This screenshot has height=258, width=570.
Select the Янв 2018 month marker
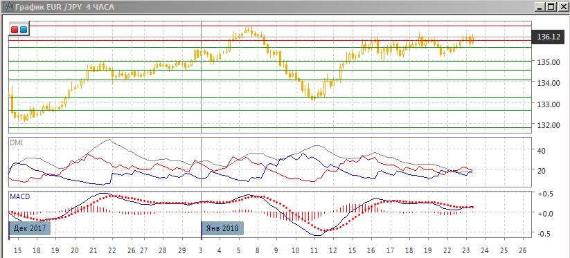point(222,229)
